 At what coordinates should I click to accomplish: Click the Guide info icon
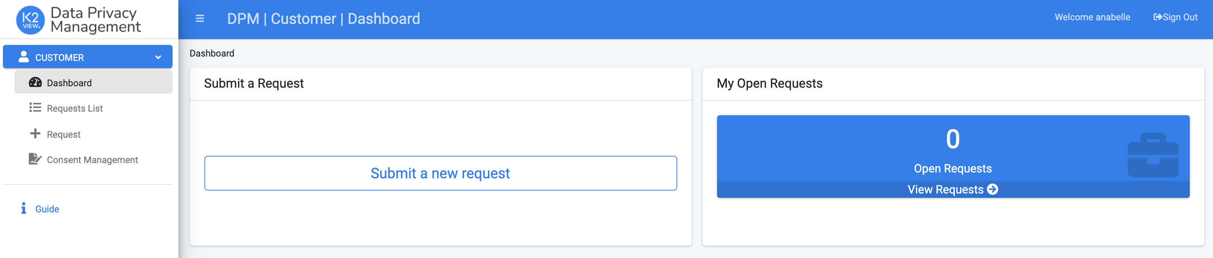pos(24,208)
